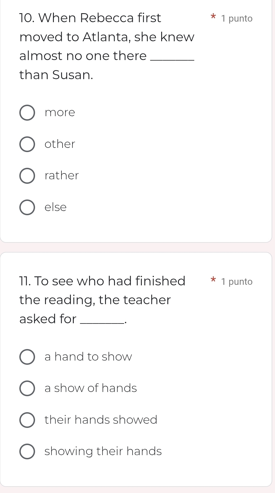This screenshot has height=493, width=275.
Task: Click the '1 punto' label on question 11
Action: click(237, 282)
